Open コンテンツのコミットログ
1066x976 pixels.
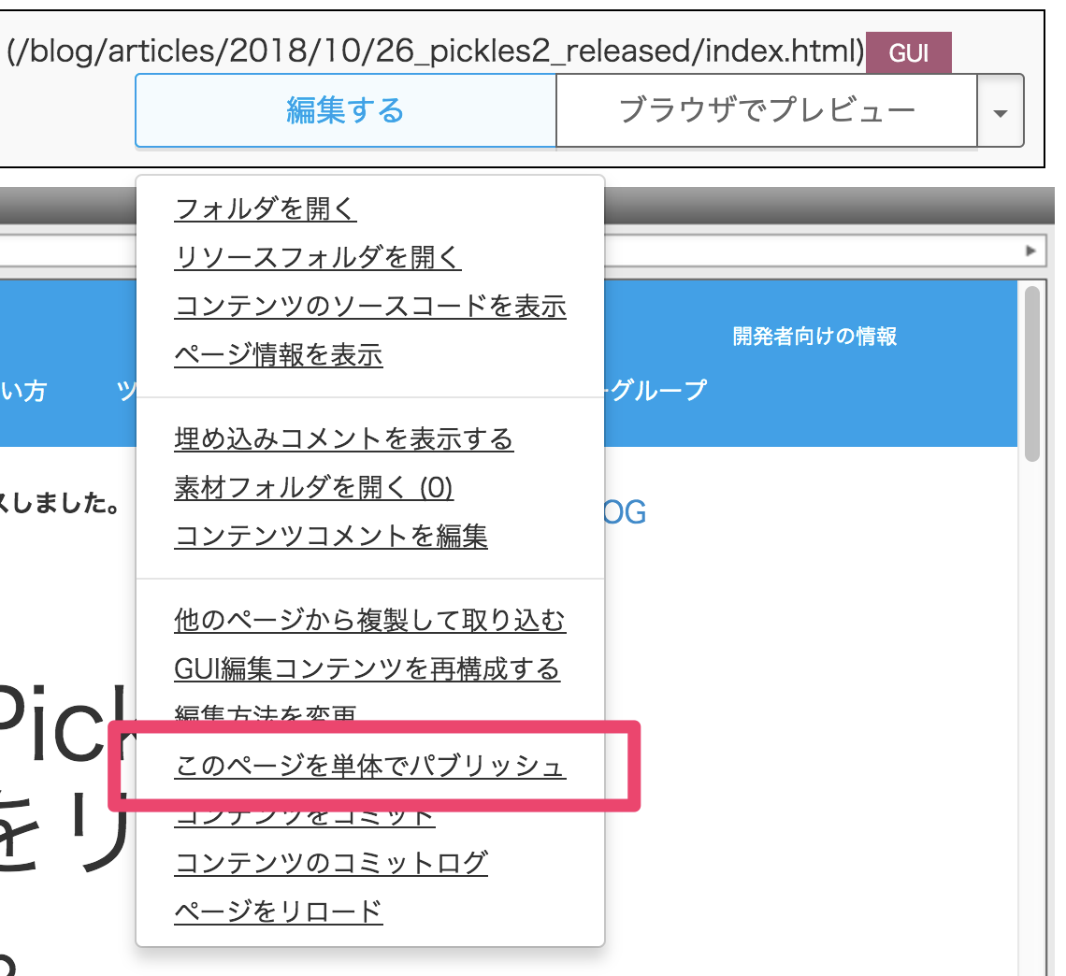[x=331, y=862]
